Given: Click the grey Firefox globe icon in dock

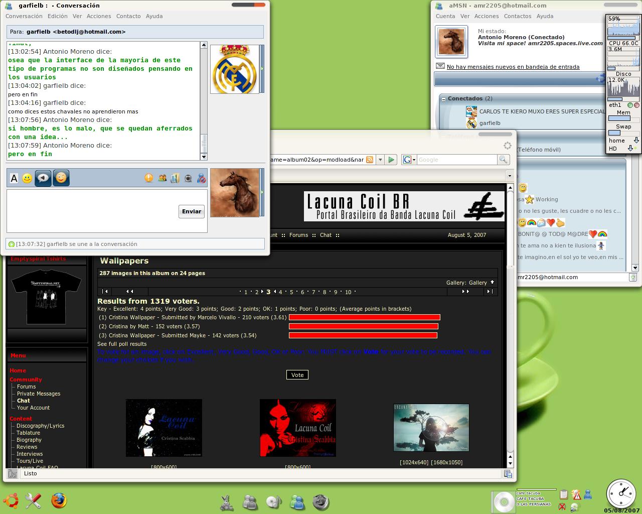Looking at the screenshot, I should pyautogui.click(x=321, y=502).
